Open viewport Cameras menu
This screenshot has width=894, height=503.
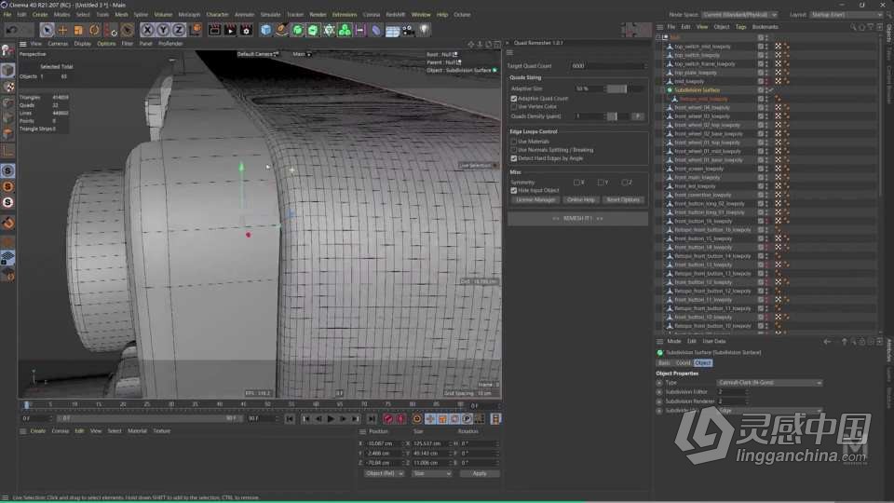[58, 44]
